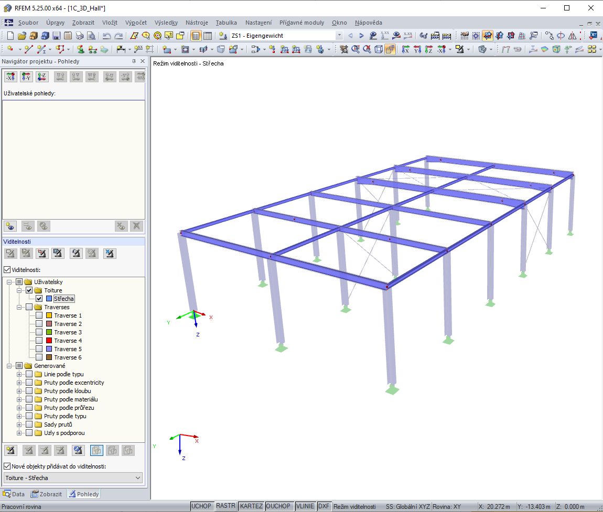Expand Linie podle typu folder
The height and width of the screenshot is (512, 603).
click(19, 374)
